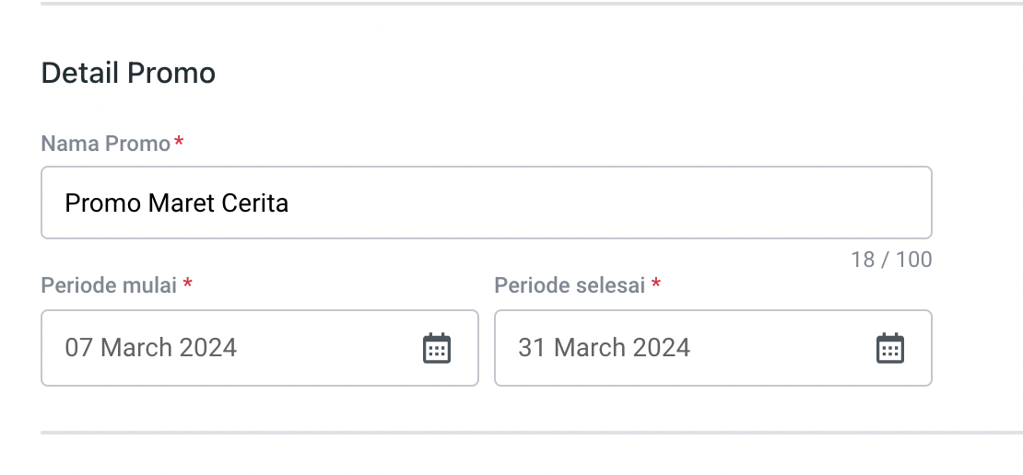
Task: Click the red asterisk beside Periode selesai
Action: tap(656, 284)
